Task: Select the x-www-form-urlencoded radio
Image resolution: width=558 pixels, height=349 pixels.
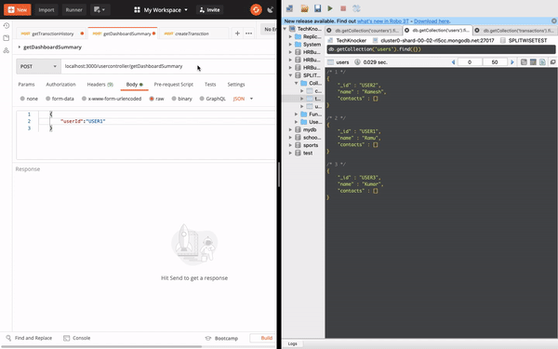Action: coord(84,99)
